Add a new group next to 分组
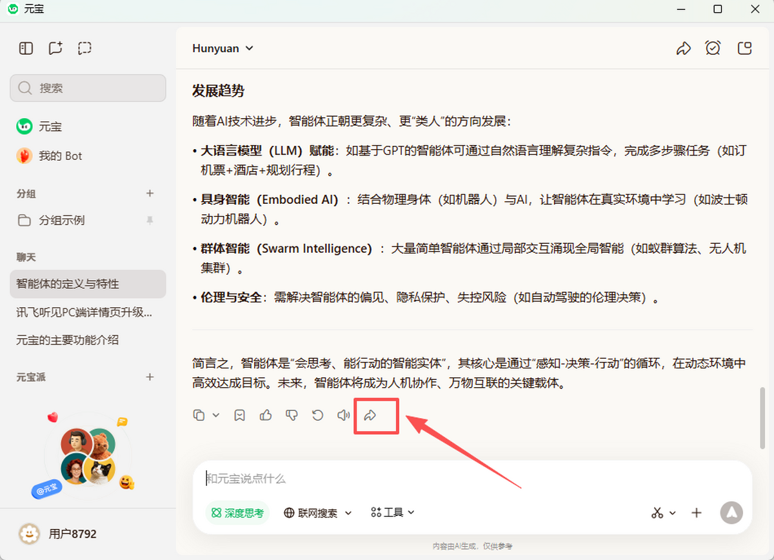 coord(150,194)
